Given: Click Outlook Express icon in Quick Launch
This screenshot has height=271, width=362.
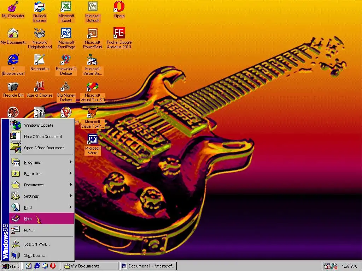Looking at the screenshot, I should tap(45, 266).
